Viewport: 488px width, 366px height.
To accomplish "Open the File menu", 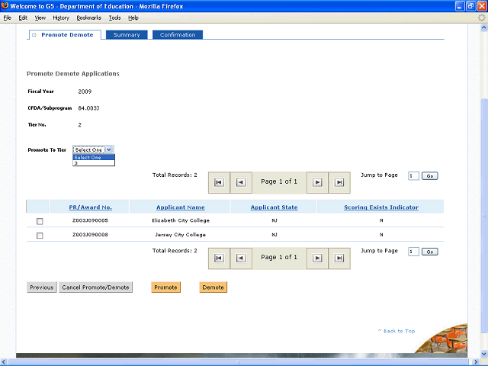I will pos(7,18).
